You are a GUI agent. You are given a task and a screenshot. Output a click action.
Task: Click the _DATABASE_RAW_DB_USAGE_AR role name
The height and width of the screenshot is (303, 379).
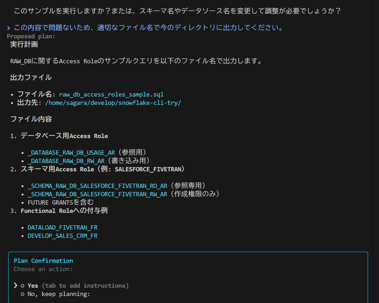(x=71, y=153)
